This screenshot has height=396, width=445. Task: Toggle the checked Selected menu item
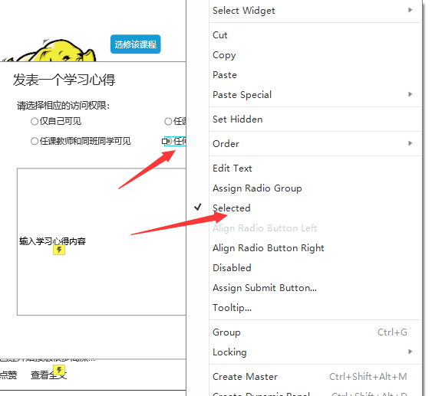(315, 208)
